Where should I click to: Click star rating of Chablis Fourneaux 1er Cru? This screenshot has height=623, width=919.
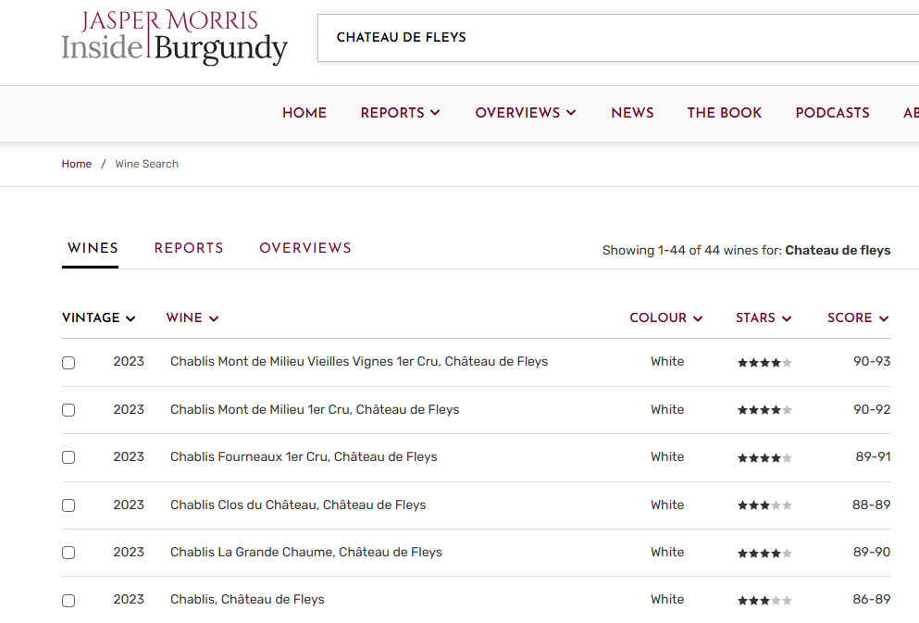[764, 457]
